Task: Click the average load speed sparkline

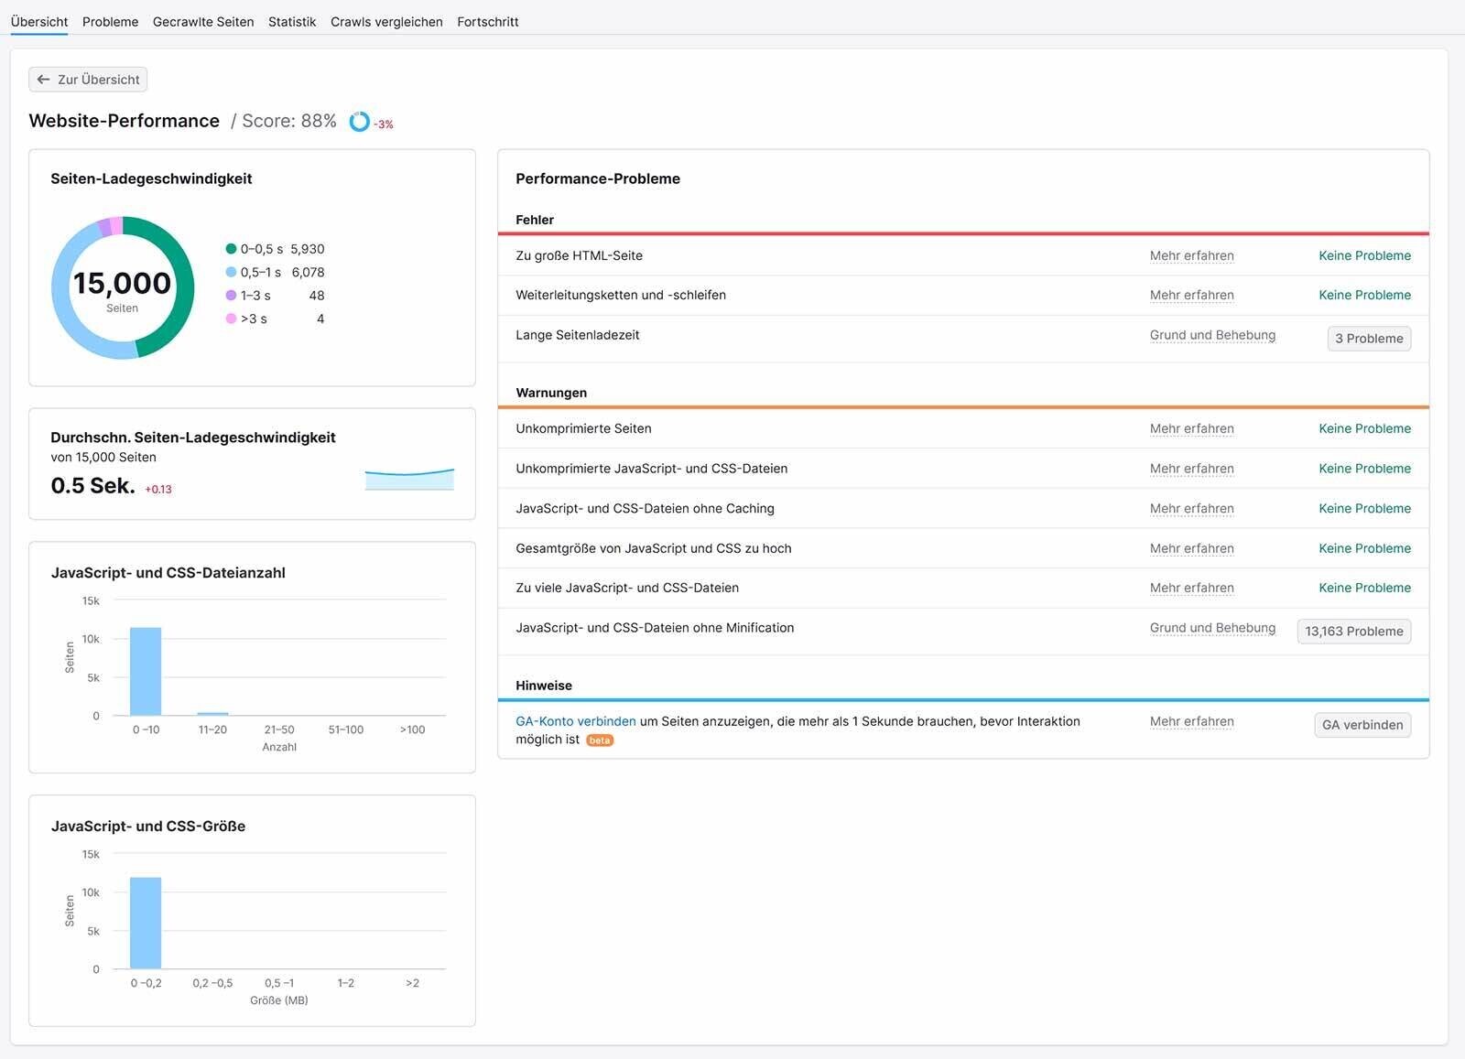Action: click(409, 479)
